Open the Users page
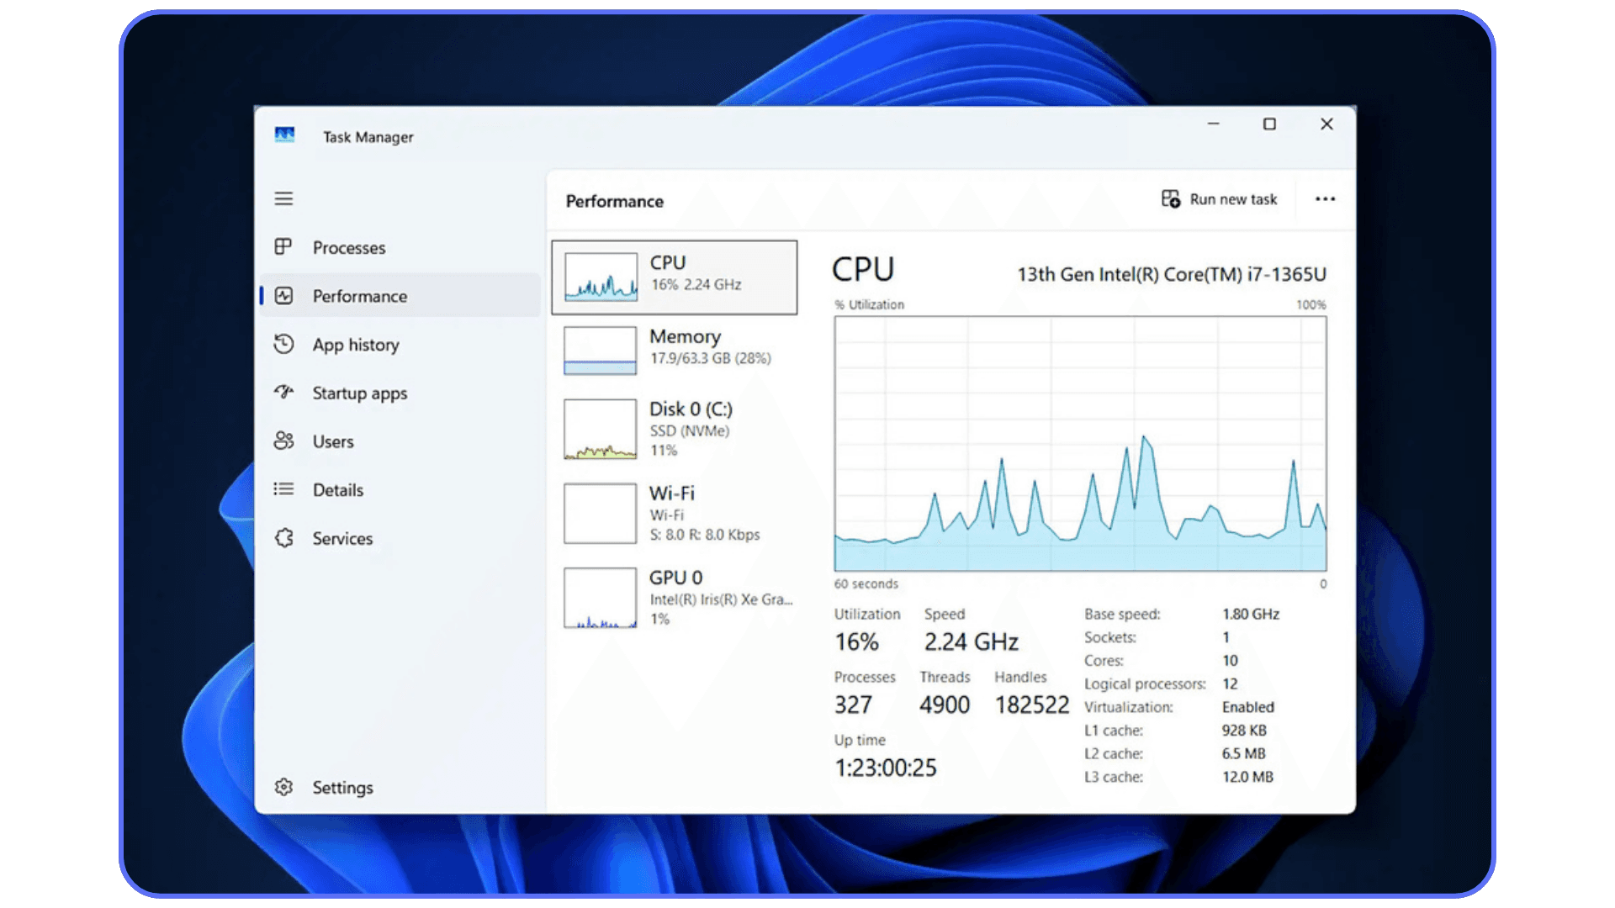 [333, 441]
